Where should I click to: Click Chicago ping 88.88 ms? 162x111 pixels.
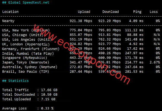point(135,35)
